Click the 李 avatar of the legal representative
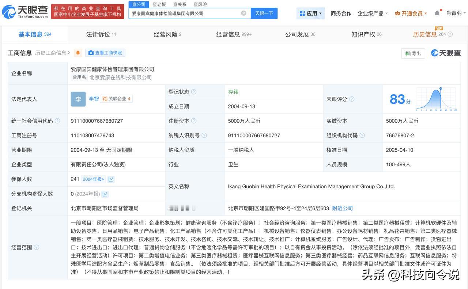Screen dimensions: 468x289 (x=78, y=99)
